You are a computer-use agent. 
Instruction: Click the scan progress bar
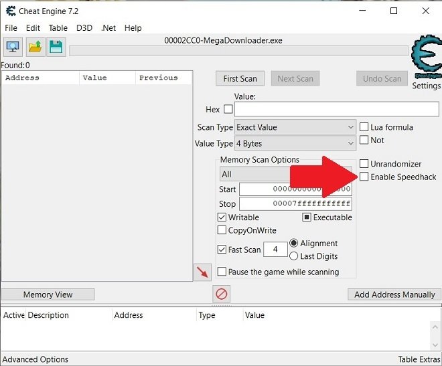[239, 51]
